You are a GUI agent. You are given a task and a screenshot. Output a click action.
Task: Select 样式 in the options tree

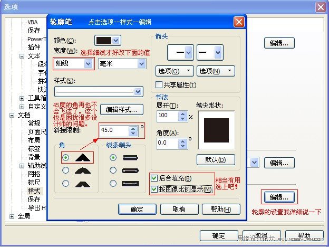pos(34,191)
